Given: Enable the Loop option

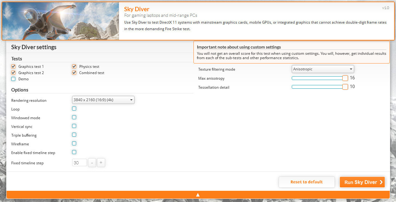Looking at the screenshot, I should click(x=74, y=109).
